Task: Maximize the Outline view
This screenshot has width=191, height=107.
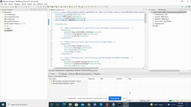Action: point(189,10)
